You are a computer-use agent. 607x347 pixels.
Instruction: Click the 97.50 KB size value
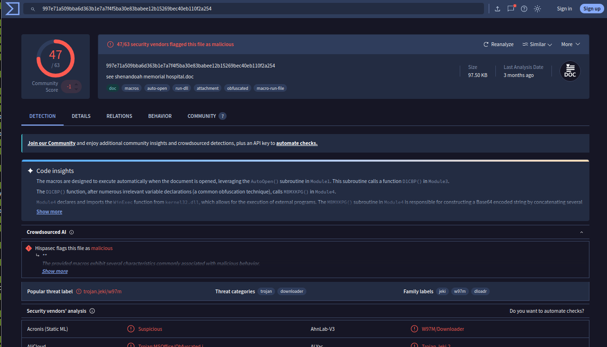coord(478,75)
